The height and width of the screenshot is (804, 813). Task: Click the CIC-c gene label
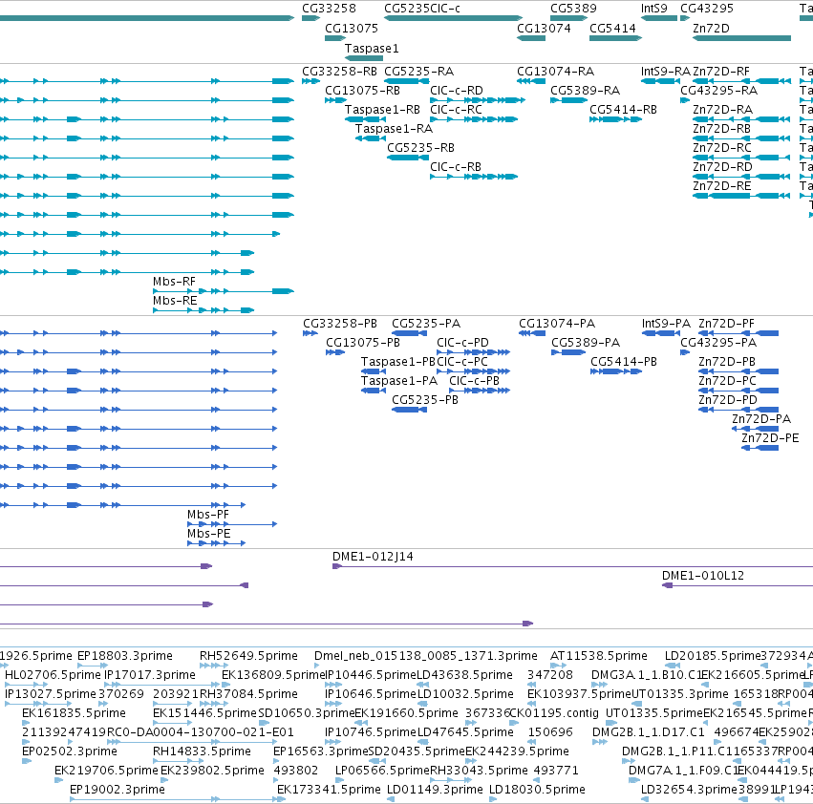point(445,9)
